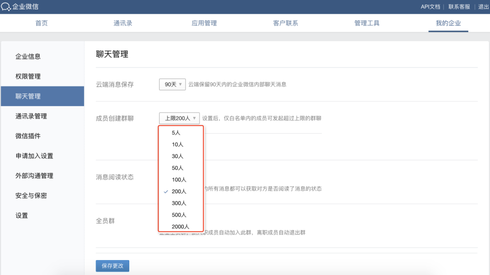Click the 企业微信 logo icon
The width and height of the screenshot is (490, 275).
[x=6, y=7]
